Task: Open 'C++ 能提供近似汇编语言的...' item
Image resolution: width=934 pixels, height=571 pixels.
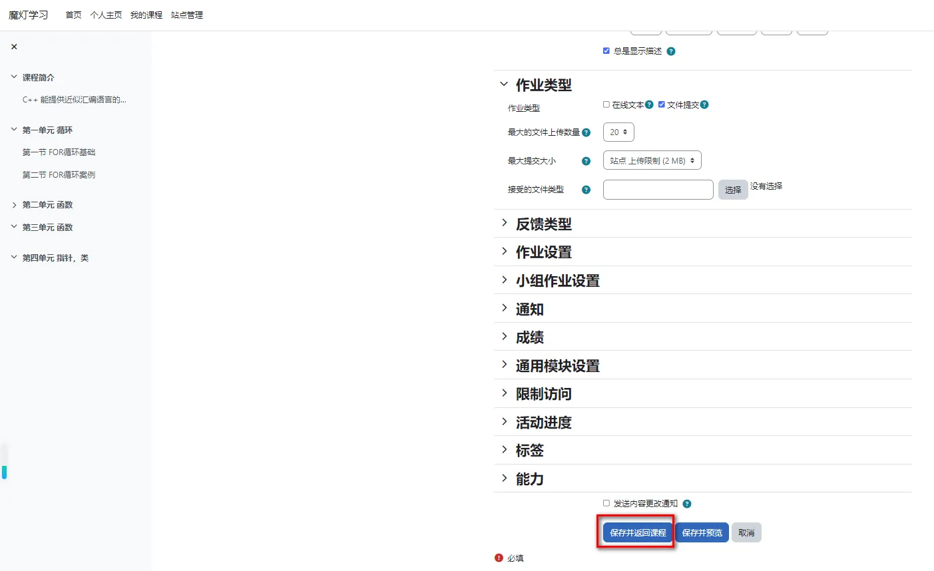Action: tap(74, 100)
